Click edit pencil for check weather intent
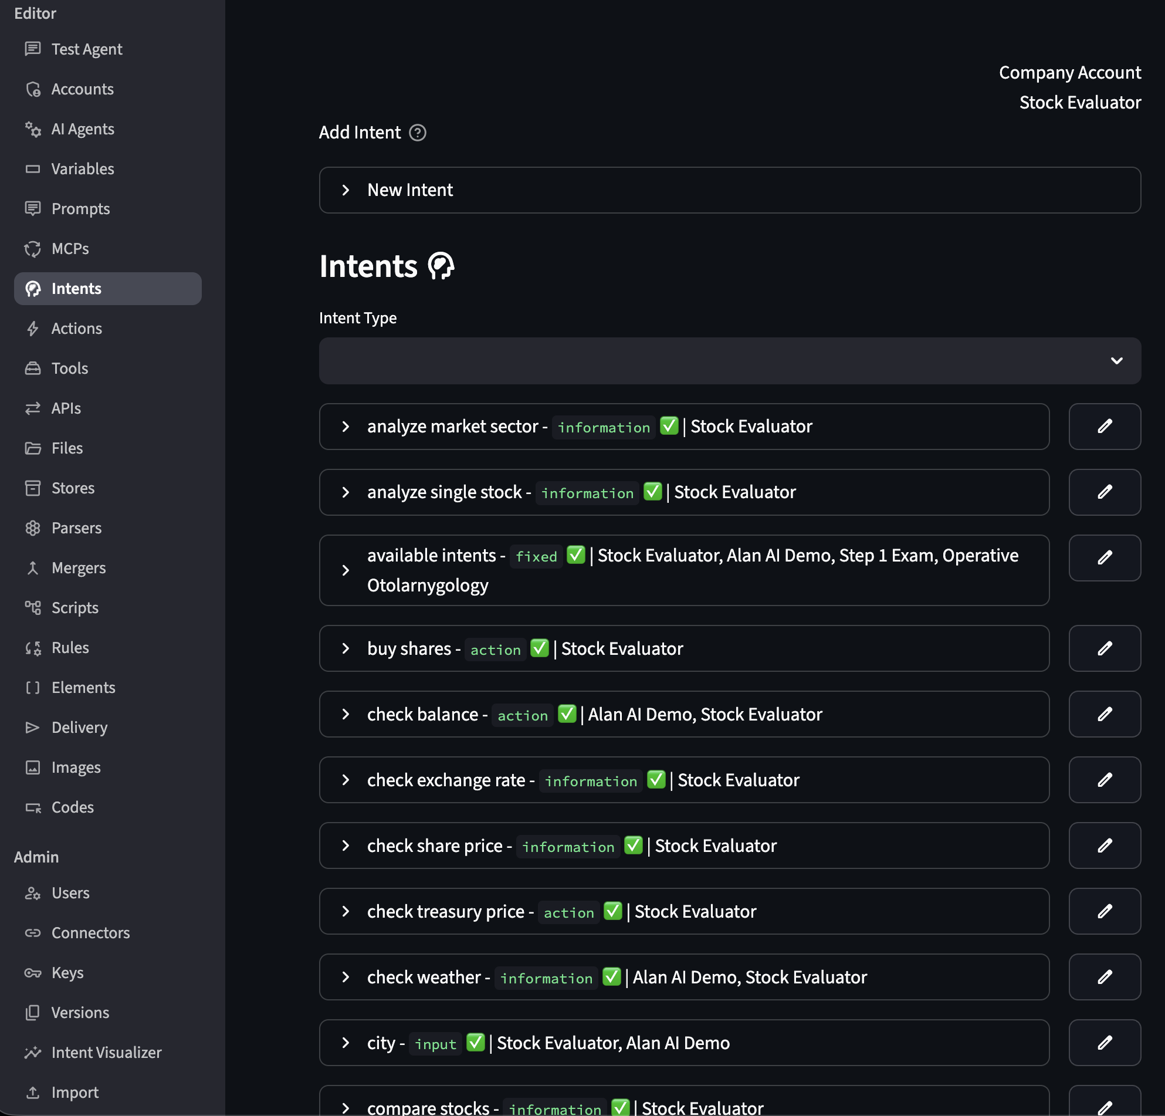The width and height of the screenshot is (1165, 1116). (x=1104, y=977)
